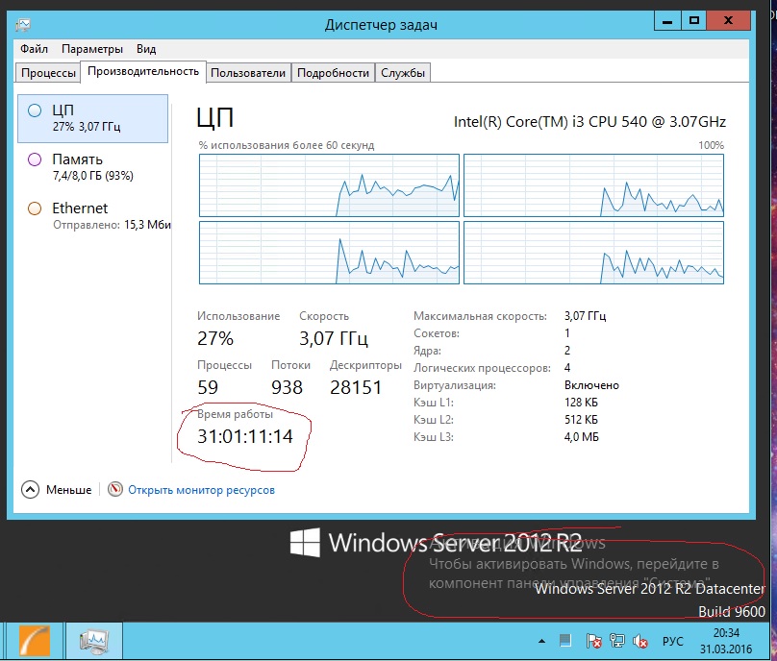Open the Открыть монитор ресурсов link
Image resolution: width=777 pixels, height=661 pixels.
click(x=201, y=490)
